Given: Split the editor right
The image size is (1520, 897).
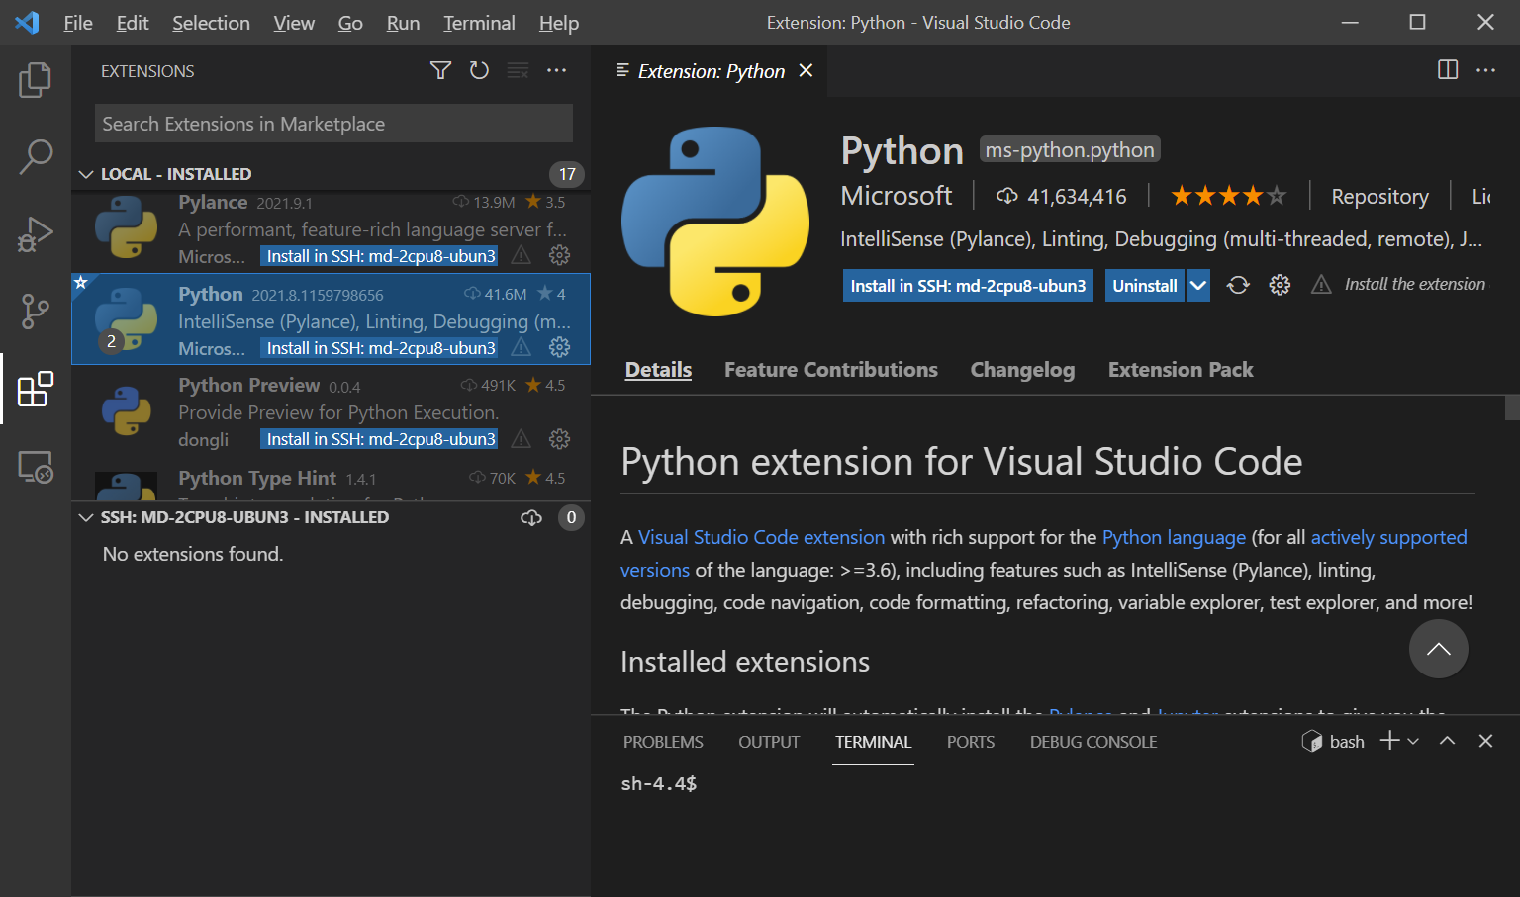Looking at the screenshot, I should click(1448, 69).
